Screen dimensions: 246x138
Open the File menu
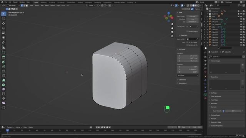(x=6, y=2)
